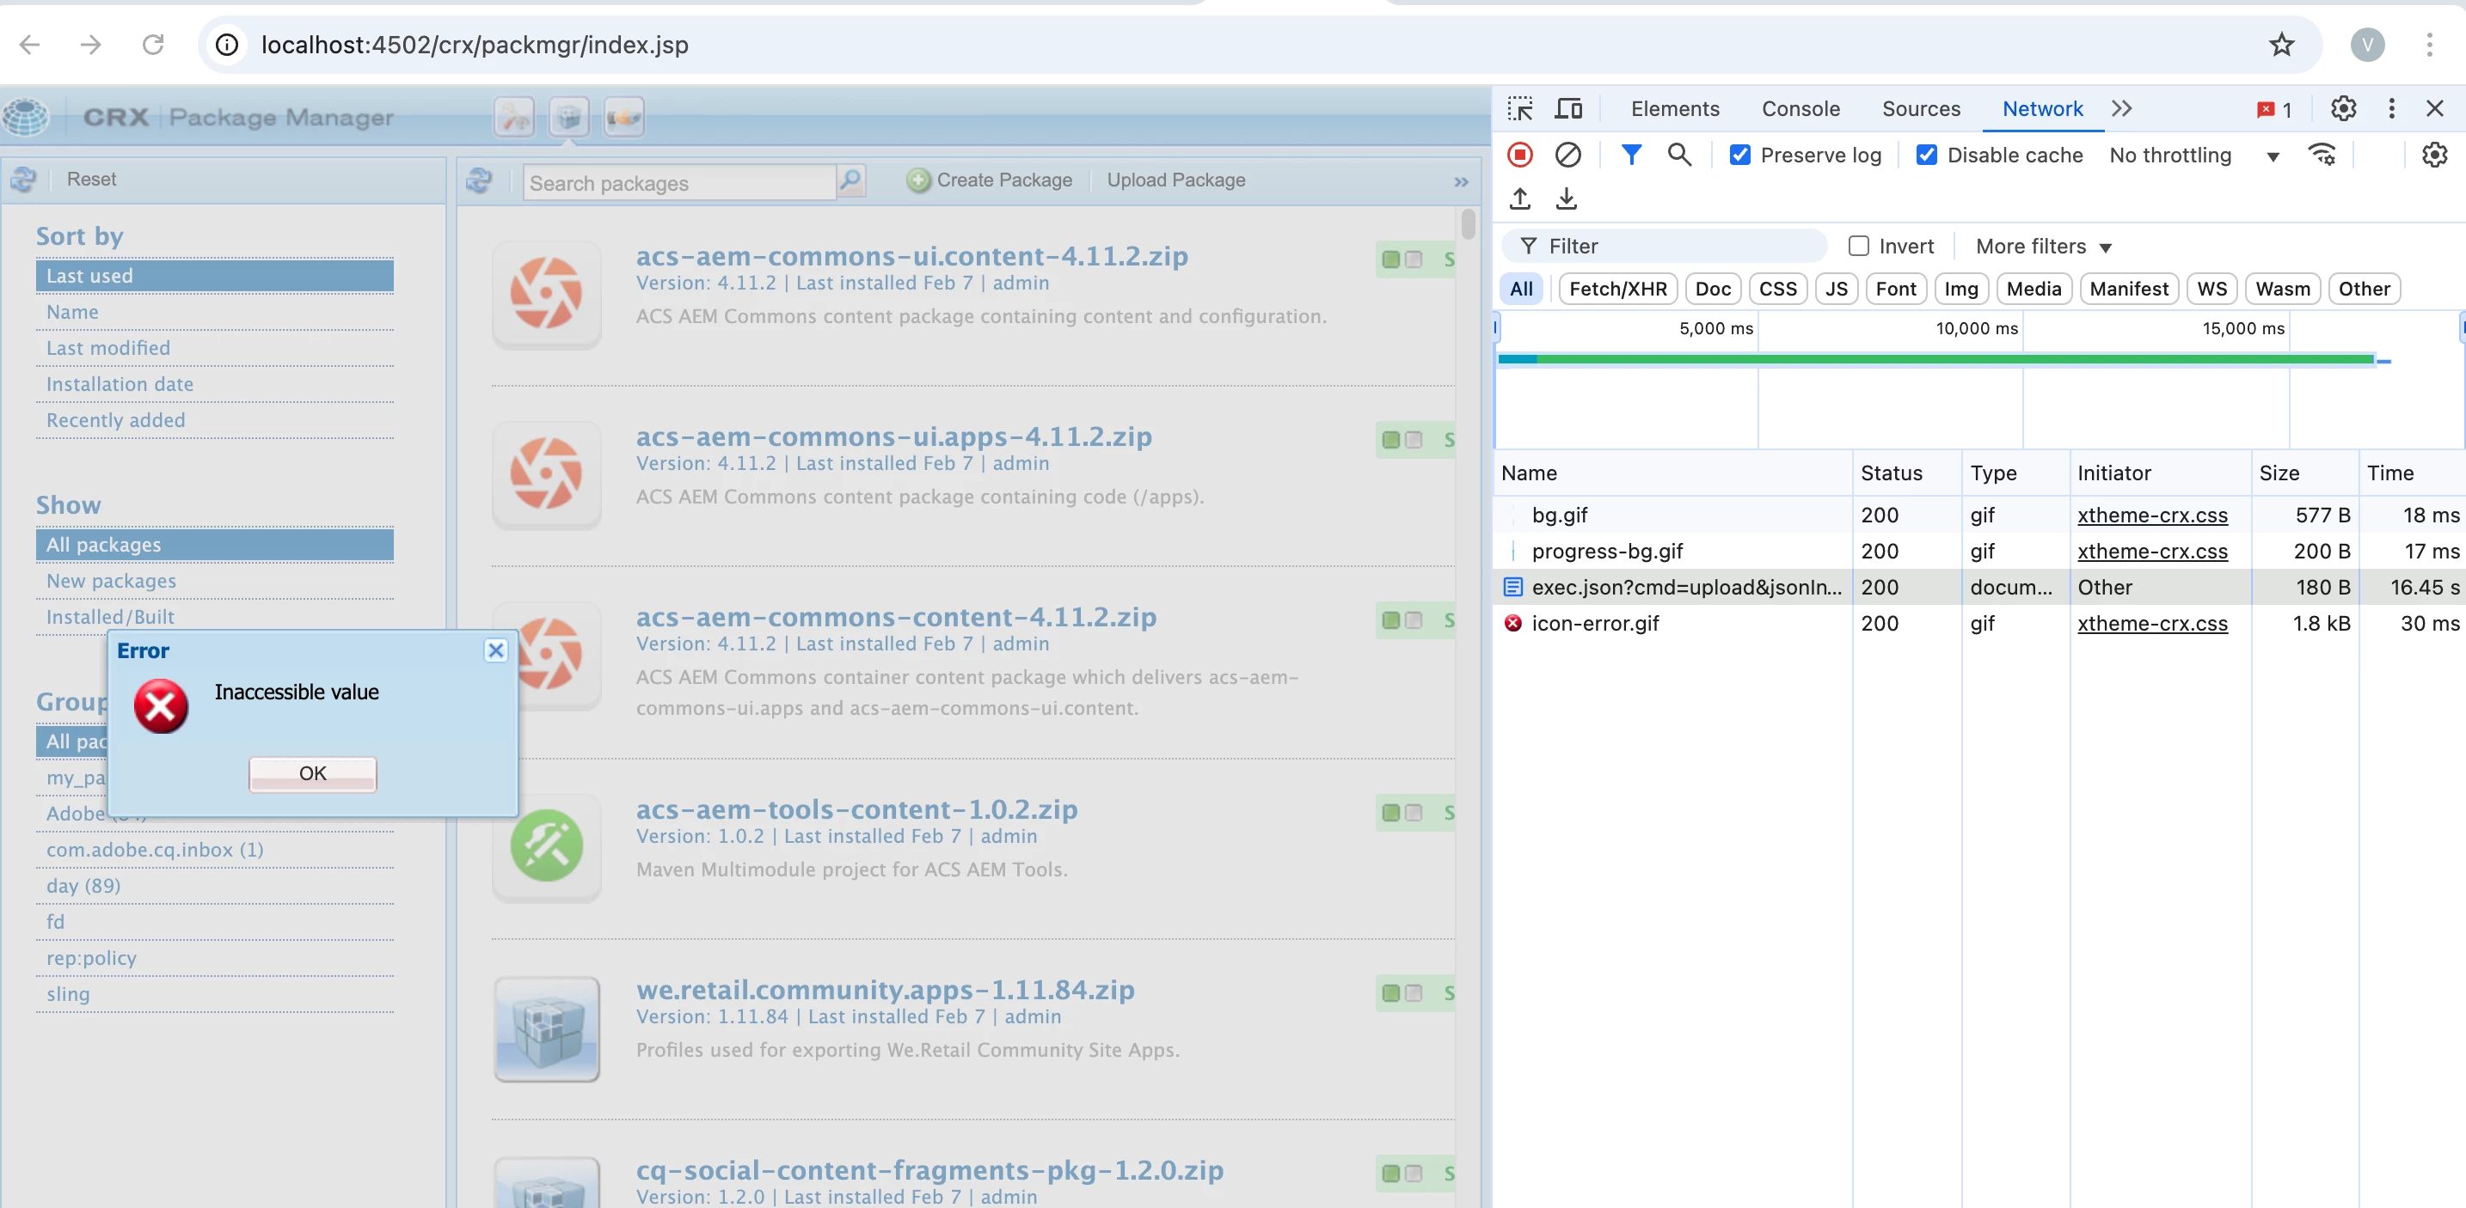The image size is (2466, 1208).
Task: Click the package search magnifier button
Action: (x=850, y=180)
